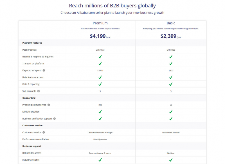This screenshot has height=164, width=225.
Task: Click the "Business verification support" label text
Action: 37,119
